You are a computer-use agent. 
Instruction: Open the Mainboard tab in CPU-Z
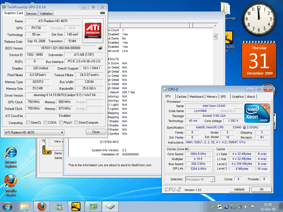point(196,97)
